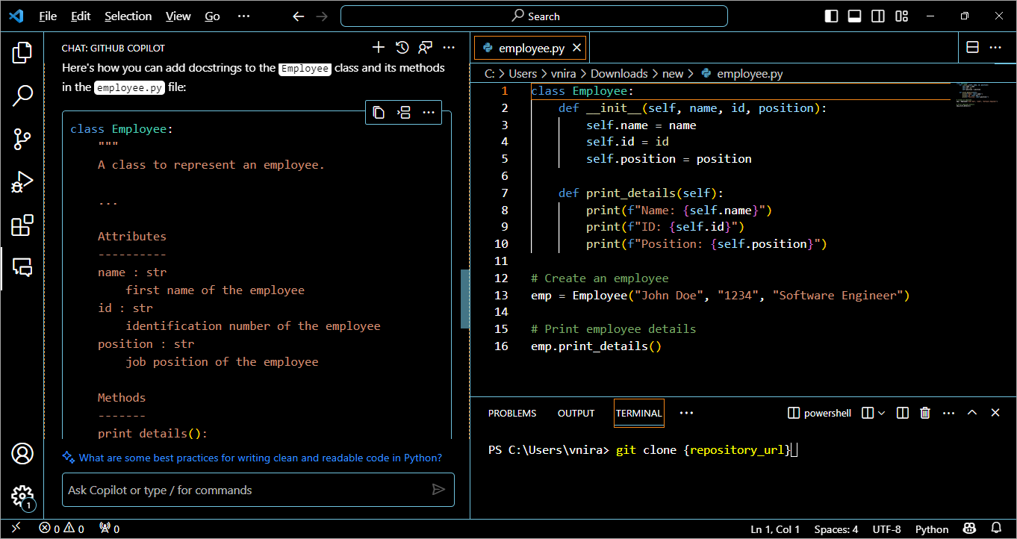Viewport: 1017px width, 539px height.
Task: Toggle the primary side bar layout button
Action: click(x=831, y=16)
